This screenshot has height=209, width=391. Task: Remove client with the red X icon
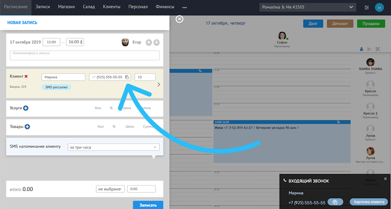(26, 77)
